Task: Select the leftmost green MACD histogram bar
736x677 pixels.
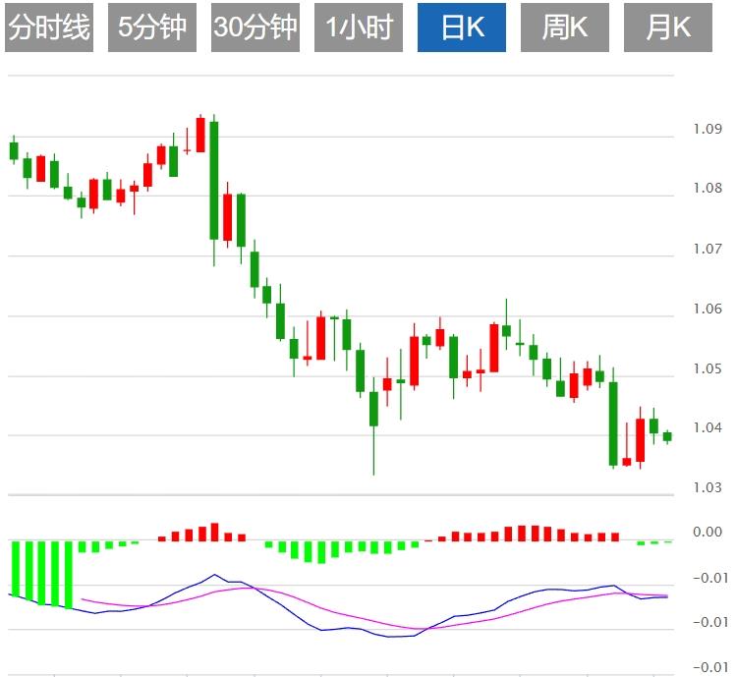Action: point(15,567)
